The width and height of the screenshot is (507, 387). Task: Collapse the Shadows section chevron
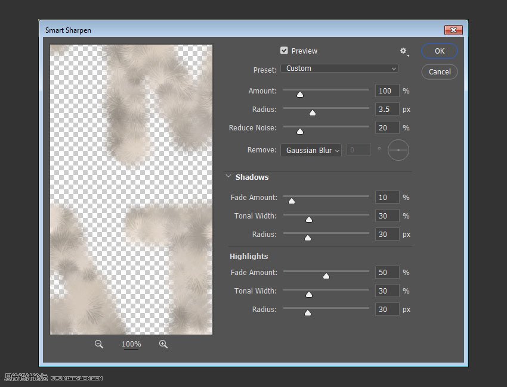point(228,176)
